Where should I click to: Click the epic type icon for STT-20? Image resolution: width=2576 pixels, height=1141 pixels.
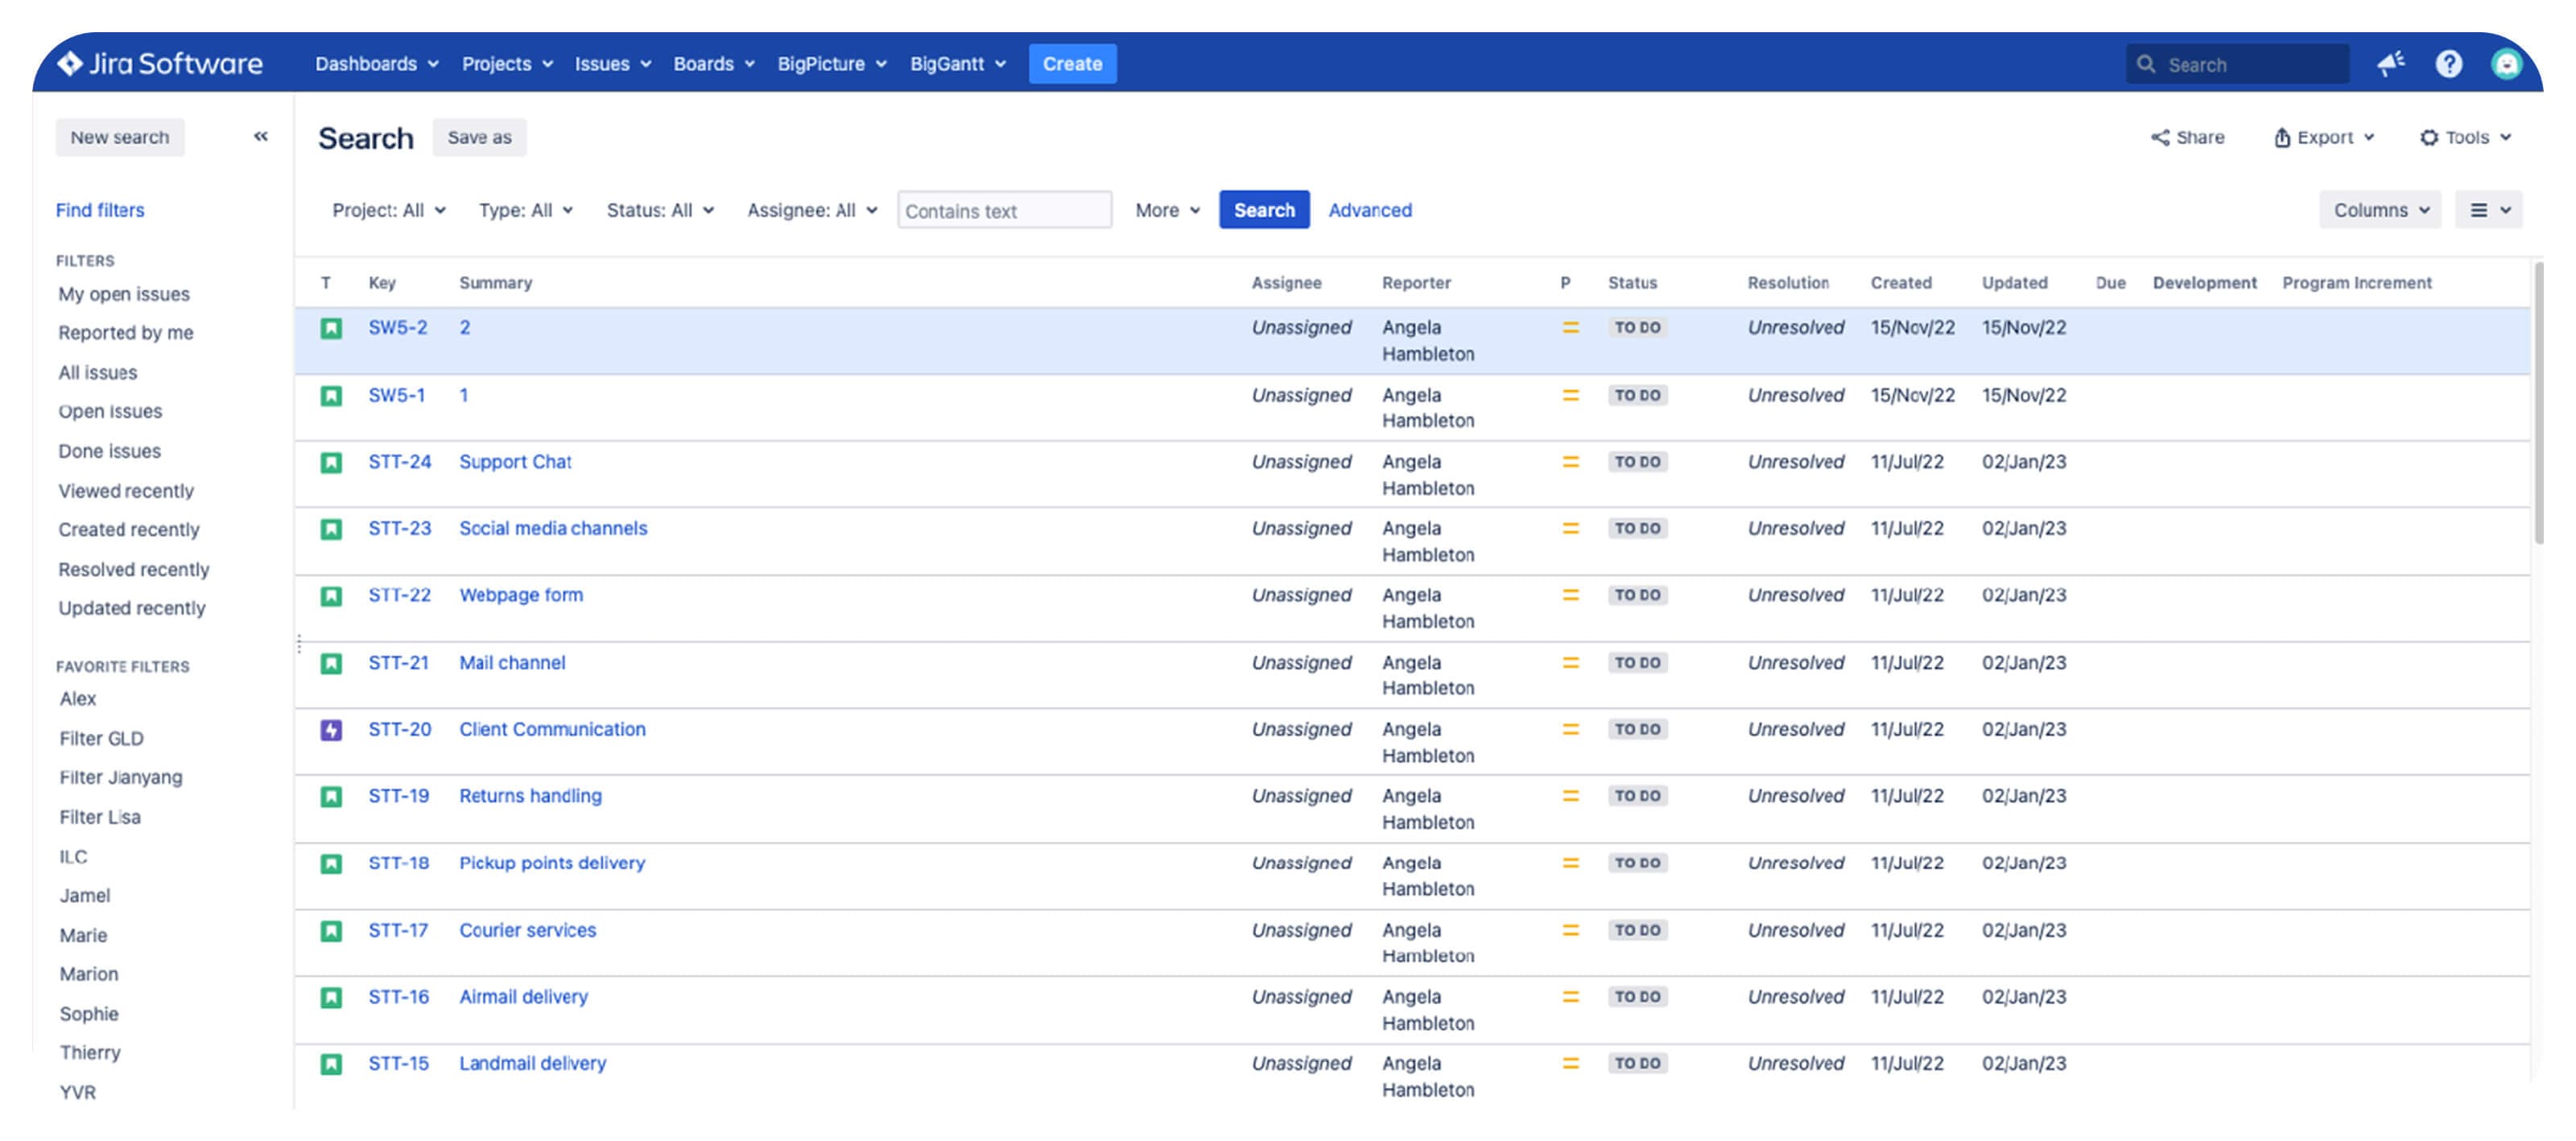coord(331,730)
